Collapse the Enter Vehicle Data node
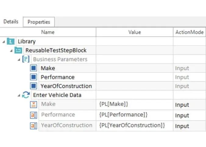The width and height of the screenshot is (206, 147). tap(19, 95)
